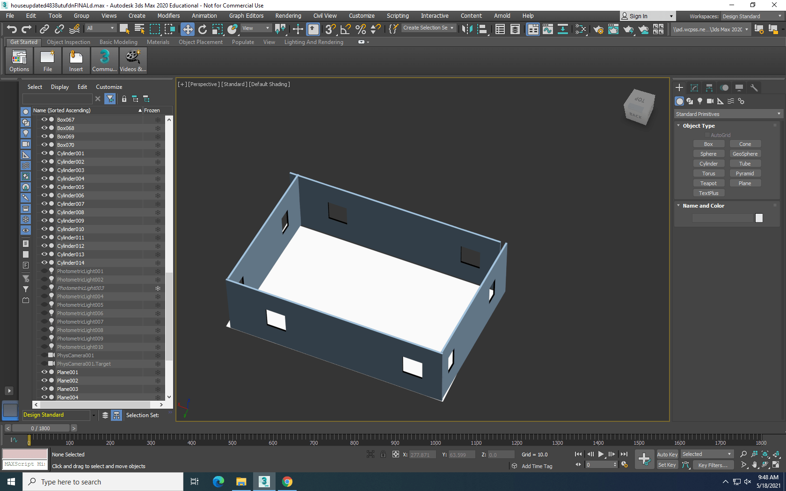
Task: Click the Undo arrow in main toolbar
Action: tap(12, 29)
